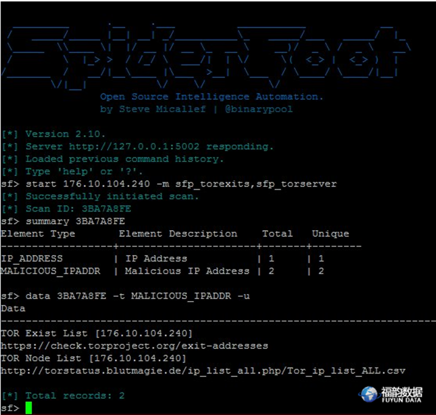Click the 'Total records: 2' line
This screenshot has width=436, height=415.
pos(75,395)
